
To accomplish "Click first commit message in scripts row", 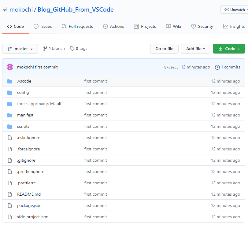I will 95,127.
